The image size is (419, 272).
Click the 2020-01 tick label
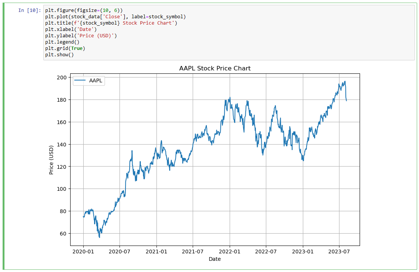(84, 252)
